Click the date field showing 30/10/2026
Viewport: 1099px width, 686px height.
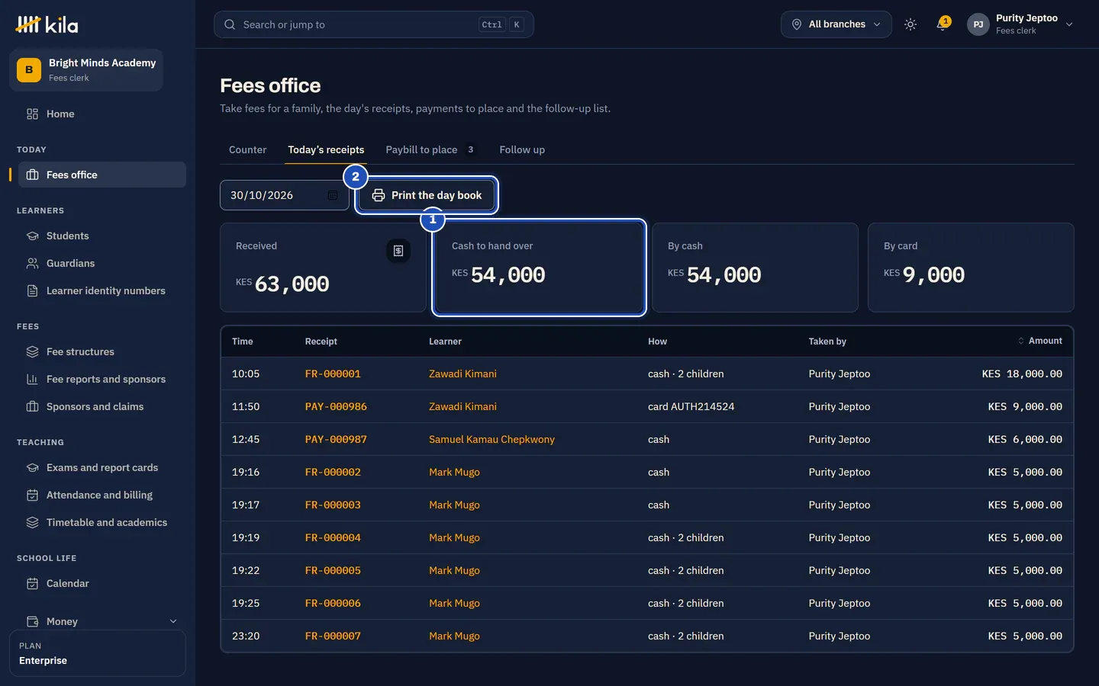point(285,195)
